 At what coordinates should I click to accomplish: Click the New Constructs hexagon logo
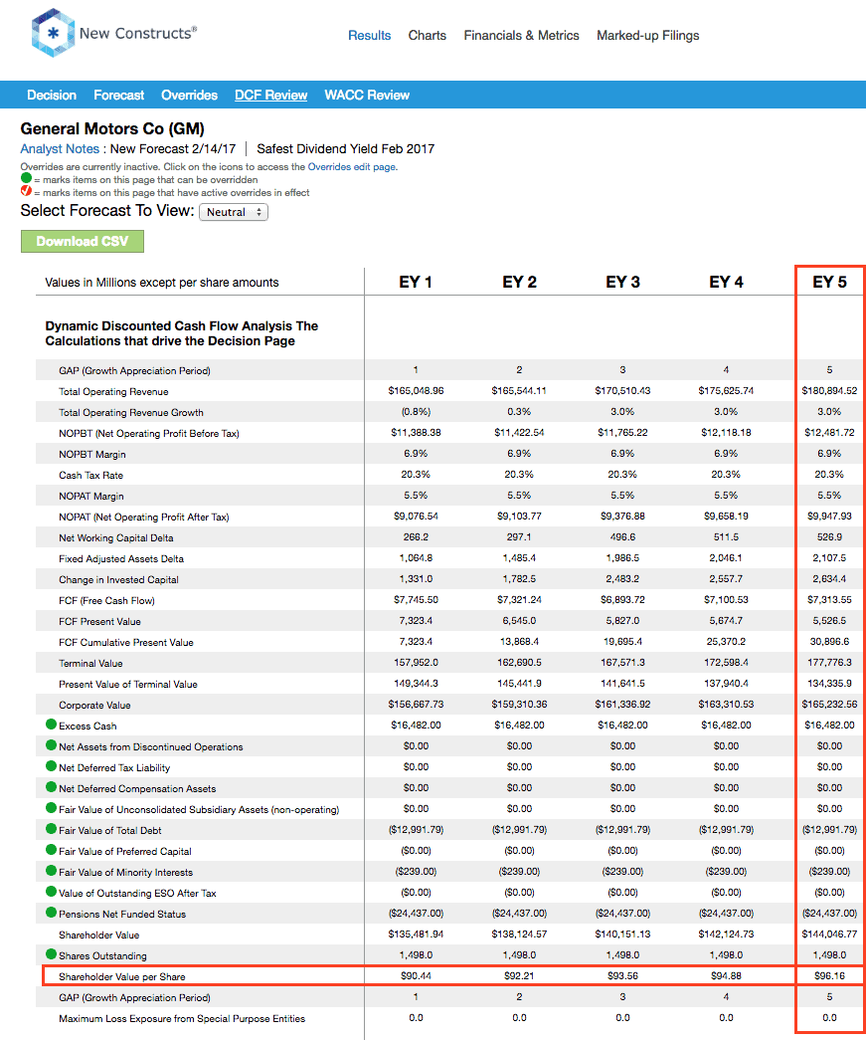tap(53, 33)
